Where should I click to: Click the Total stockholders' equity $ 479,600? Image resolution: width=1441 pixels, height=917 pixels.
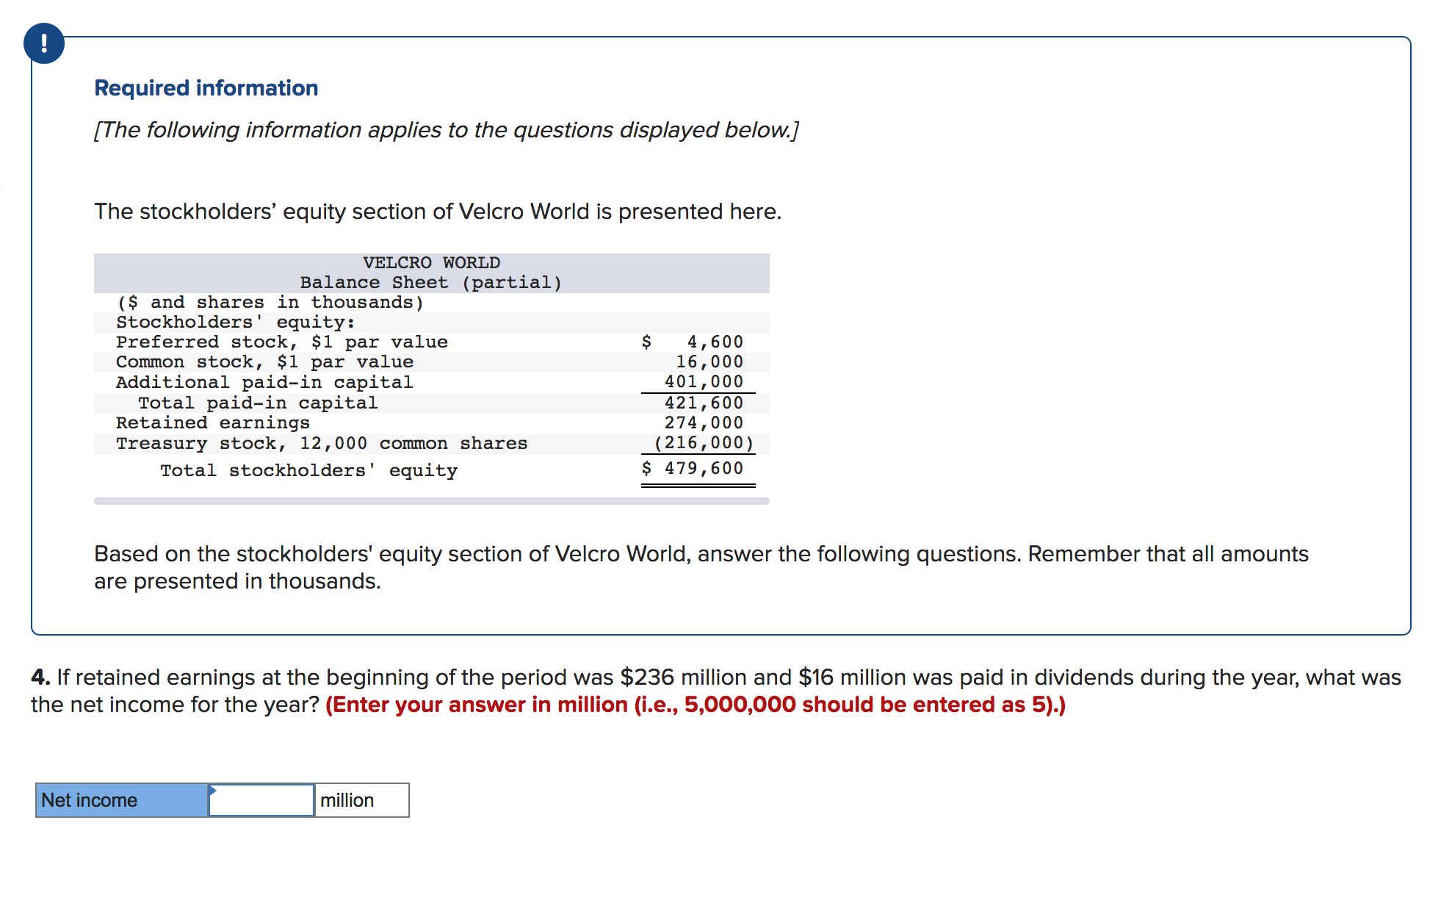tap(693, 468)
